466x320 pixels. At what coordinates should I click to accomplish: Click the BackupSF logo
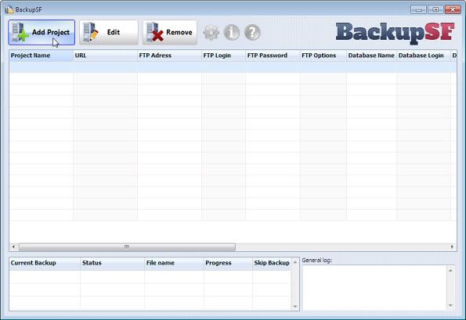coord(396,33)
